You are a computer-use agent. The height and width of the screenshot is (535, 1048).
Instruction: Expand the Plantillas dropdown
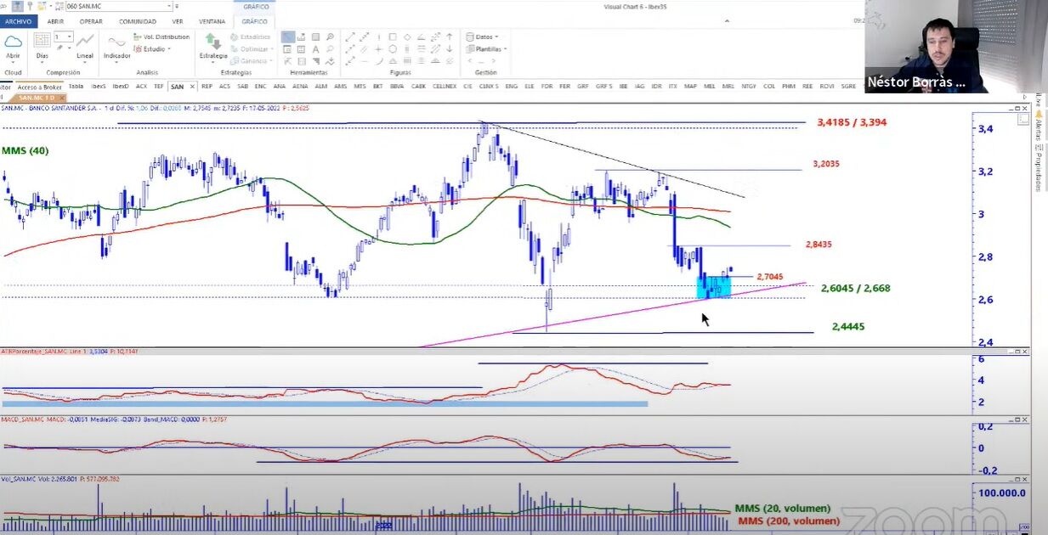[505, 48]
